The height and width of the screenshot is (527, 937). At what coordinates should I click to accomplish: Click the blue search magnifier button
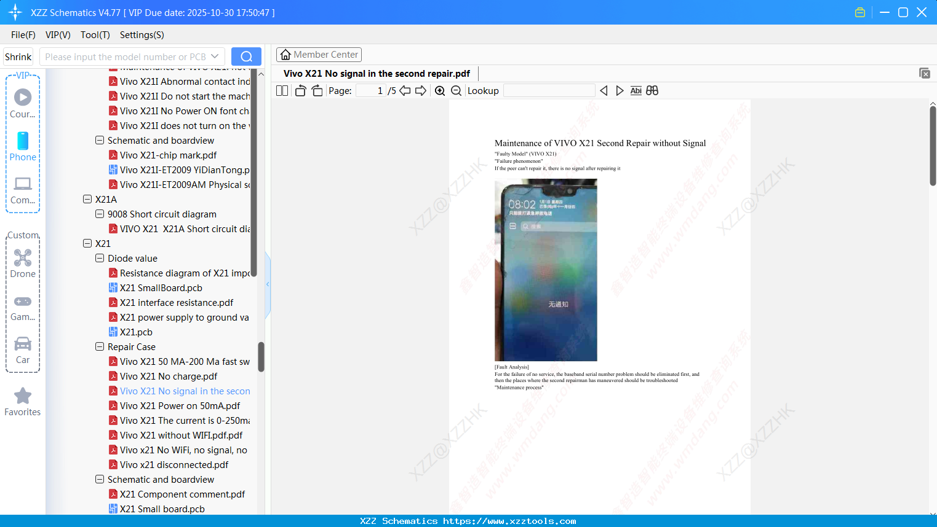(246, 56)
